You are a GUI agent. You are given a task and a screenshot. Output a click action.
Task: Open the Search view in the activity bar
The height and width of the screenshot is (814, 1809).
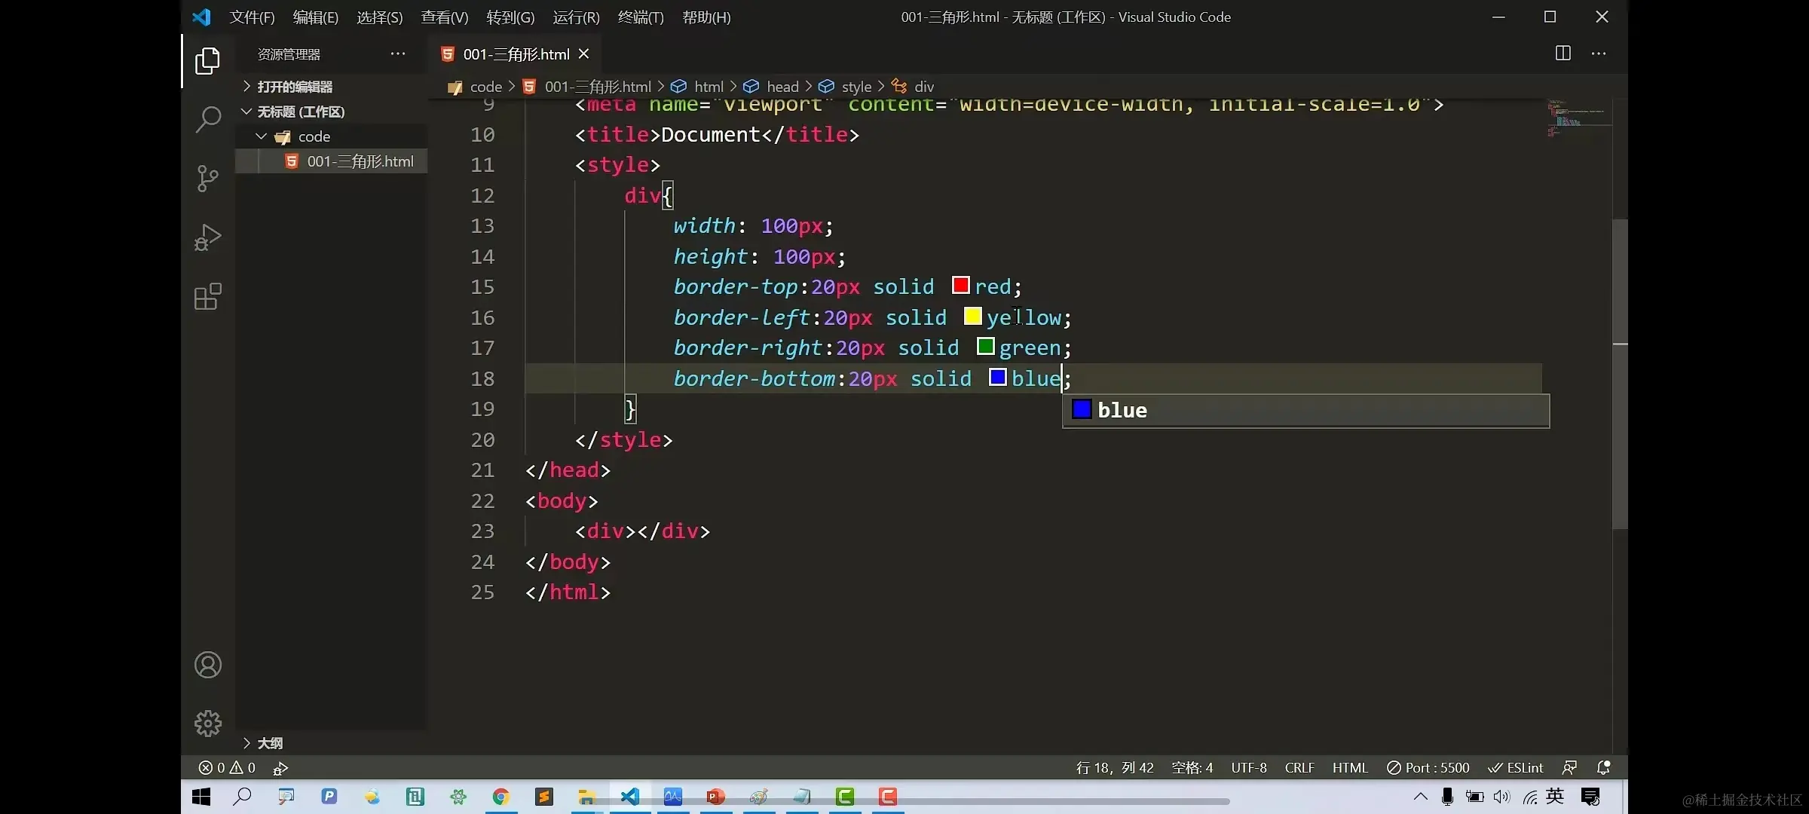208,119
